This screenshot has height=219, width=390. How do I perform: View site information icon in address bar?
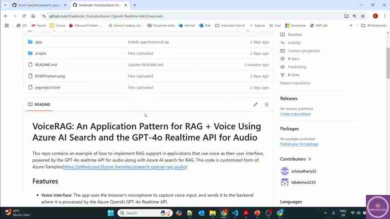[44, 16]
